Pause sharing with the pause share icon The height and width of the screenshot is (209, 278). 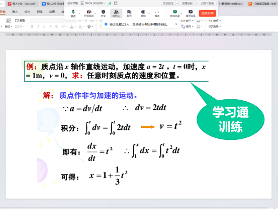191,14
